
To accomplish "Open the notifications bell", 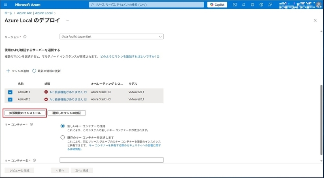I will [x=244, y=4].
